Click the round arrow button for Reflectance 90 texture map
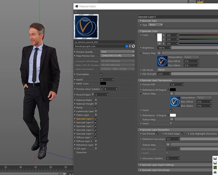 point(172,94)
